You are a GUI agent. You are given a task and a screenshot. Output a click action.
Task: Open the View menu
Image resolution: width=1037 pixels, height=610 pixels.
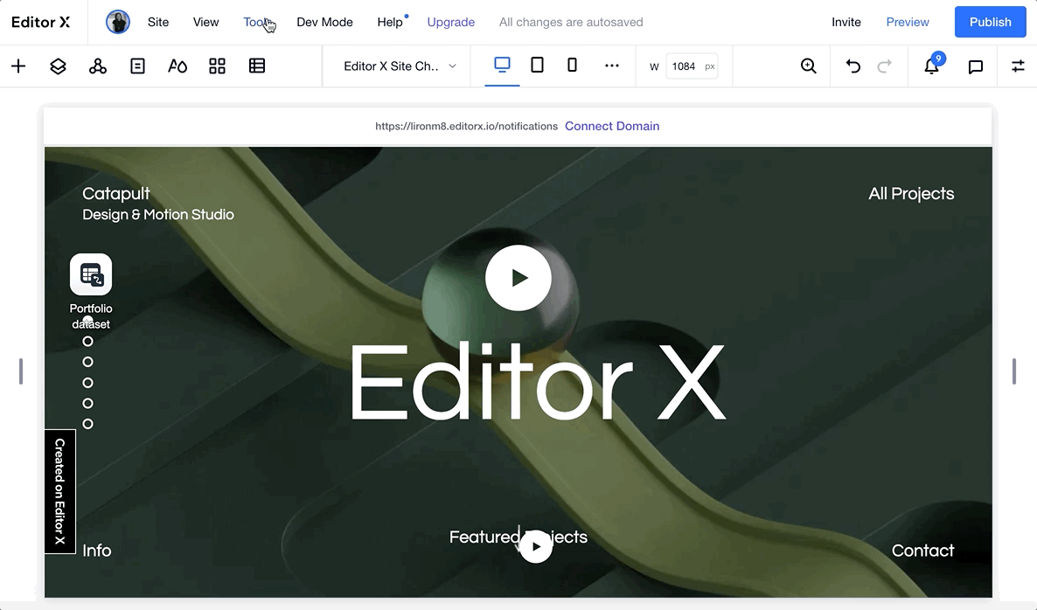205,22
